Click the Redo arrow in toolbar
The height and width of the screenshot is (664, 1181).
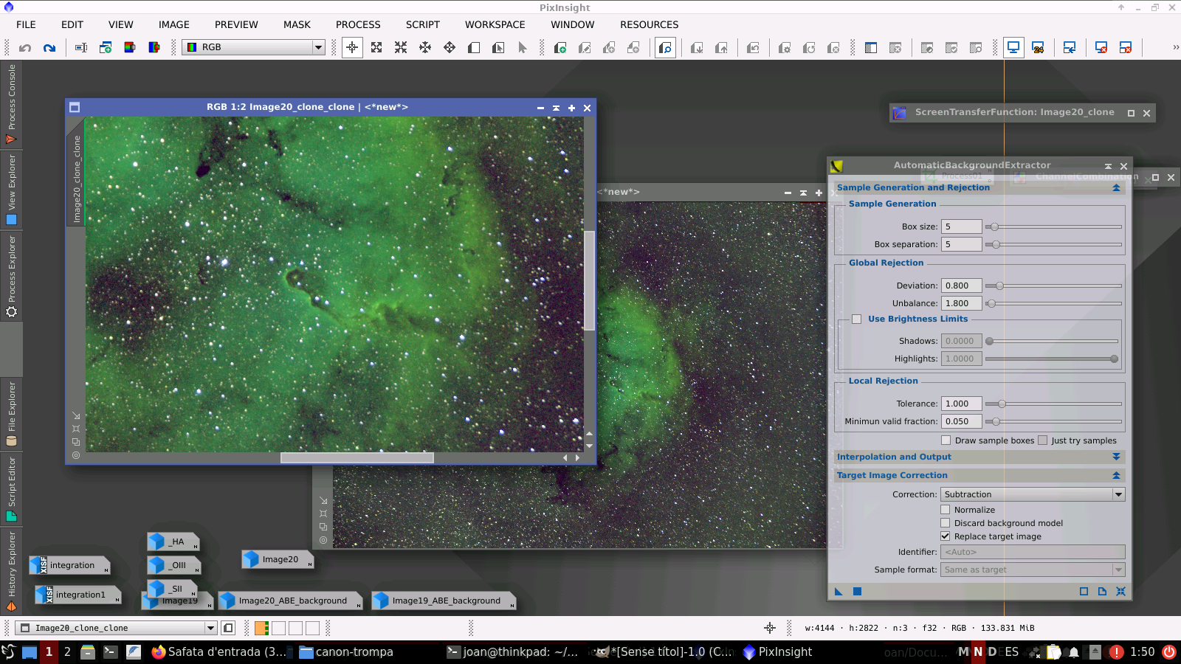[x=49, y=48]
